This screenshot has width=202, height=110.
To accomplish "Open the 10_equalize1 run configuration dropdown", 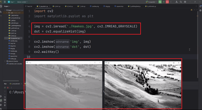I will coord(151,2).
